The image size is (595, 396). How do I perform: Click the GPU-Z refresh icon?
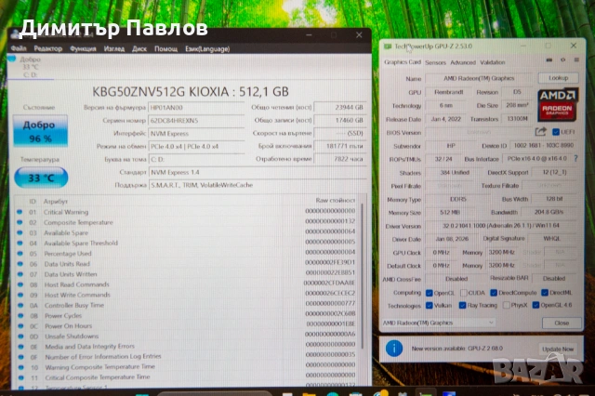pyautogui.click(x=562, y=59)
